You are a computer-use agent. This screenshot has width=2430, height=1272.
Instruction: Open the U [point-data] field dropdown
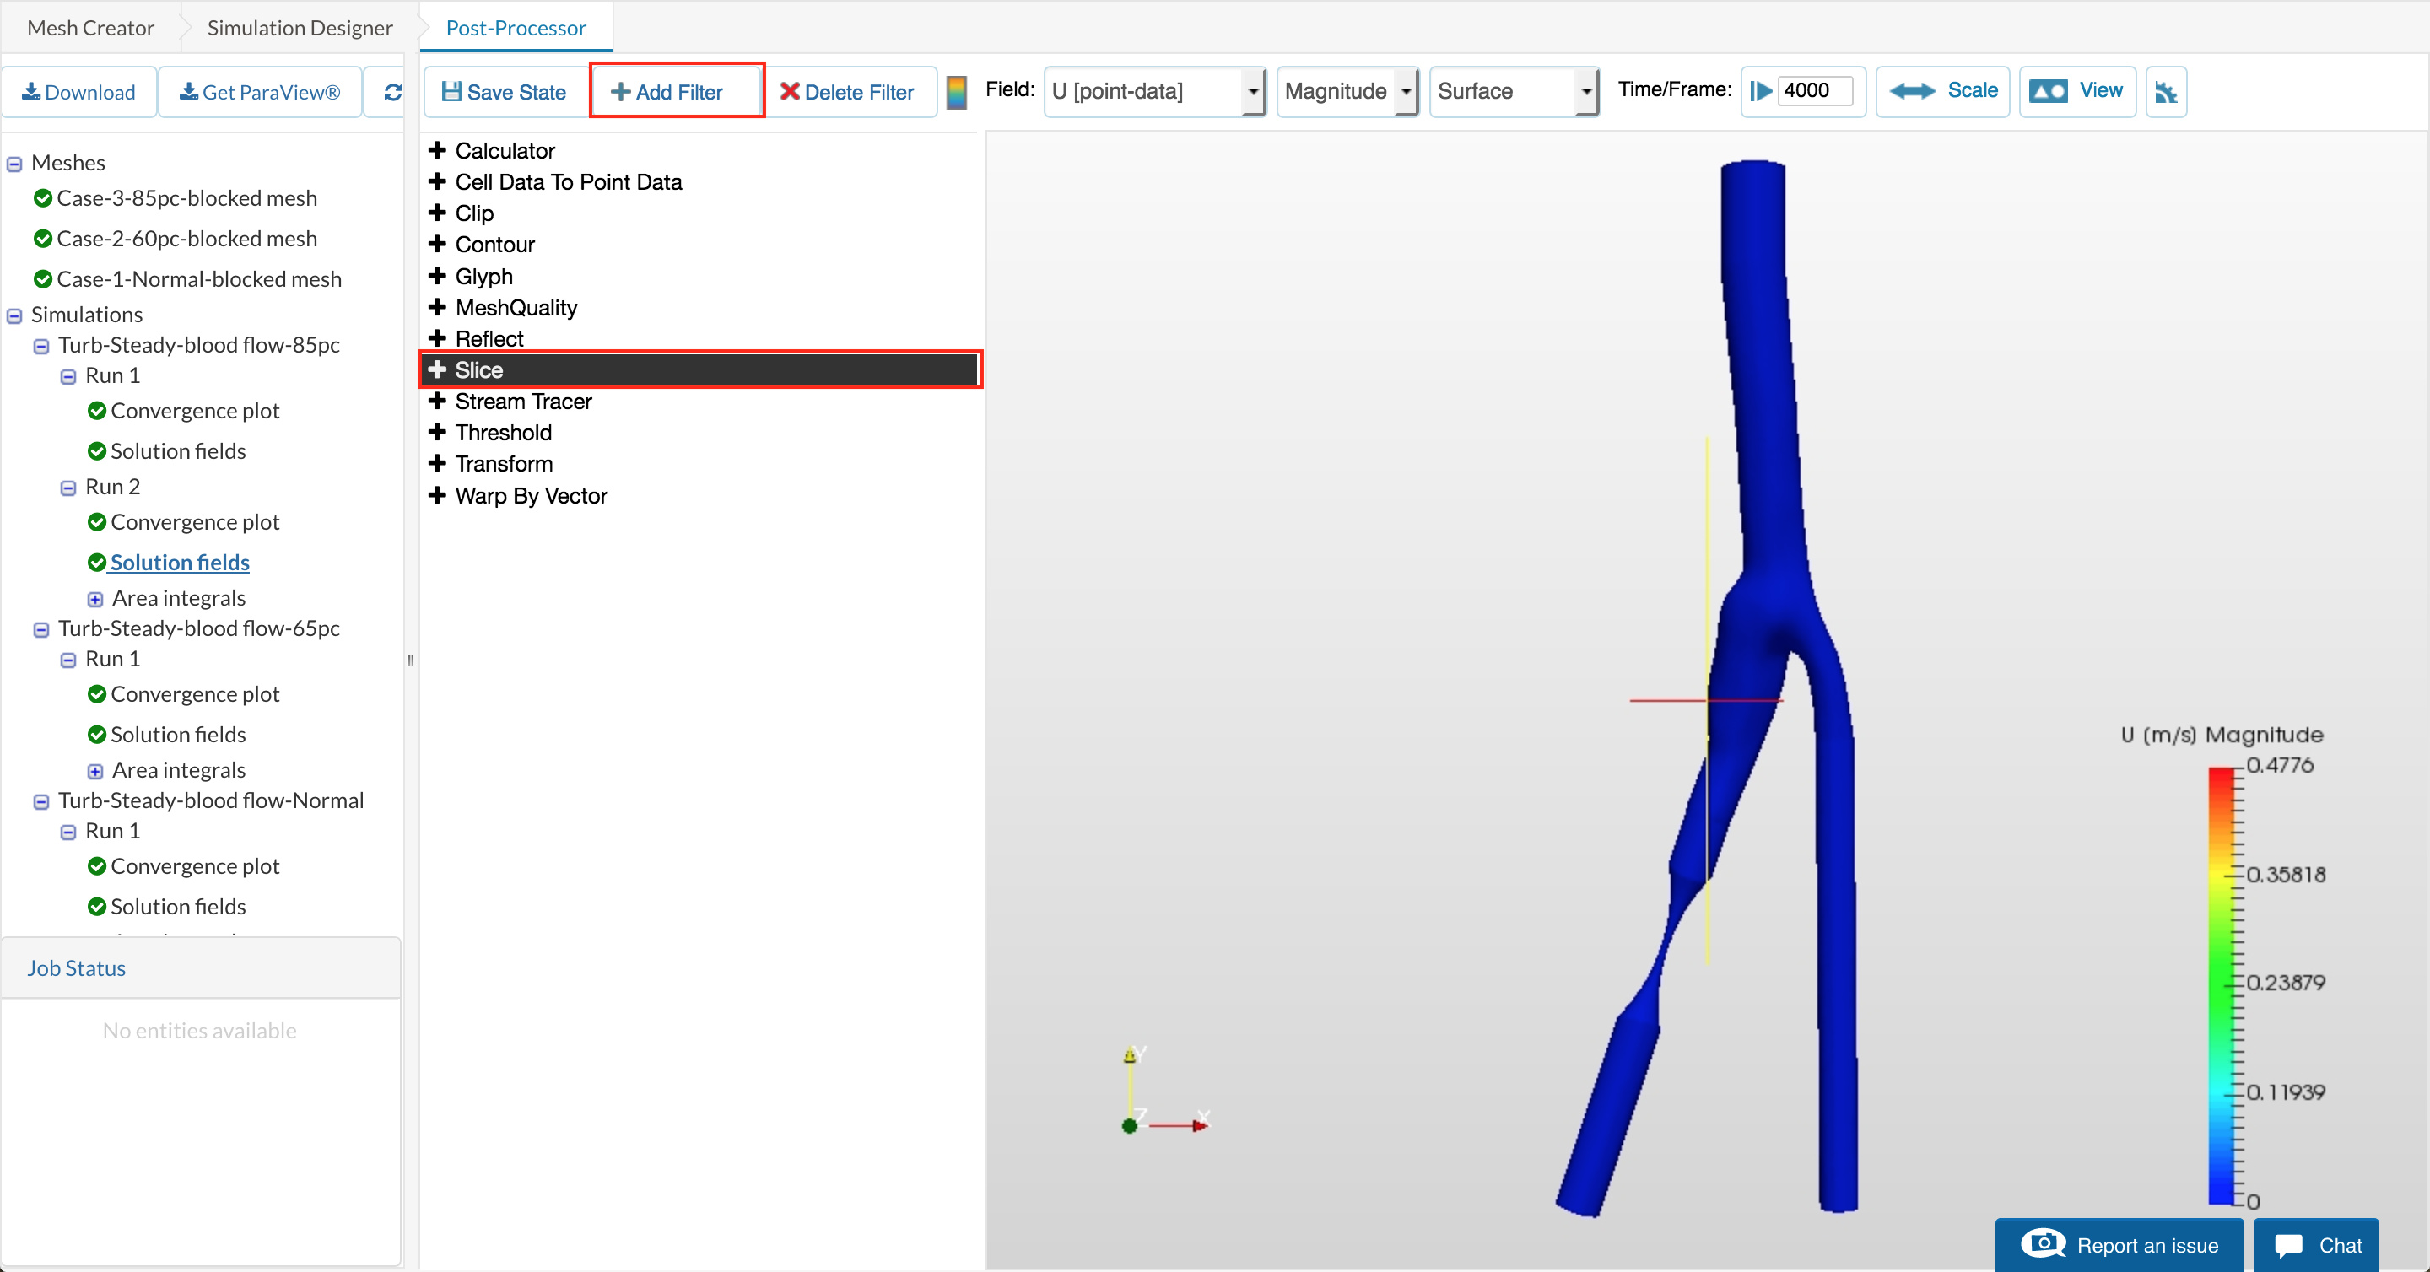pos(1154,91)
